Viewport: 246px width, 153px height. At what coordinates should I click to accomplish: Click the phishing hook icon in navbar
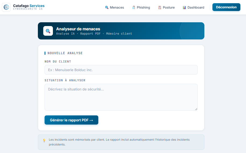[x=134, y=8]
